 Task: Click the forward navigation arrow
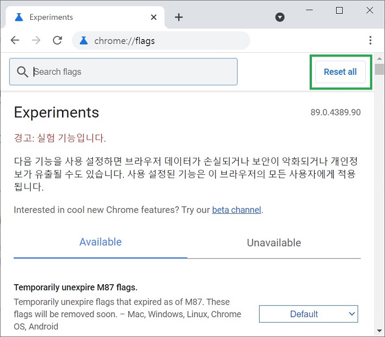pos(36,40)
